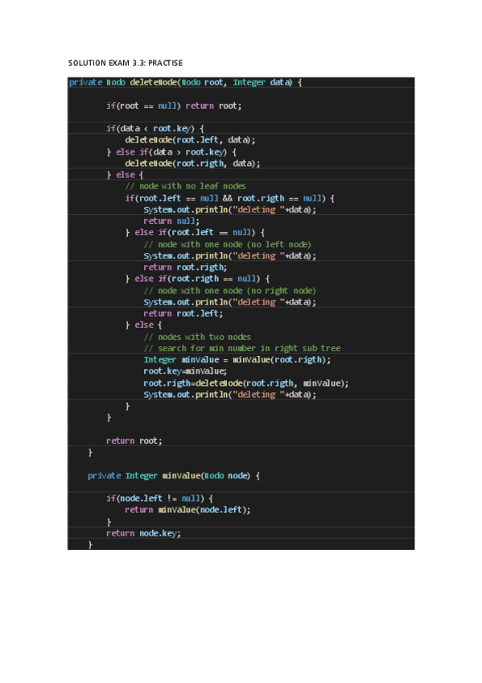Click the line 'return minValue(node.left);'
Screen dimensions: 482x683
click(188, 510)
